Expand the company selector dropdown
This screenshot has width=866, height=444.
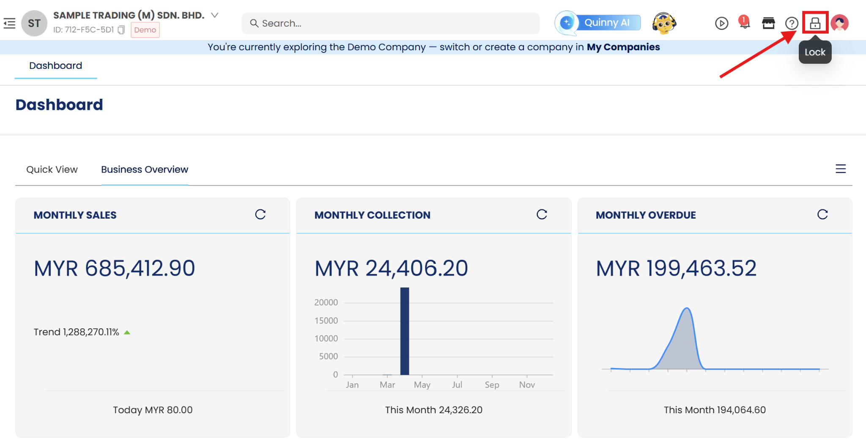click(x=215, y=15)
